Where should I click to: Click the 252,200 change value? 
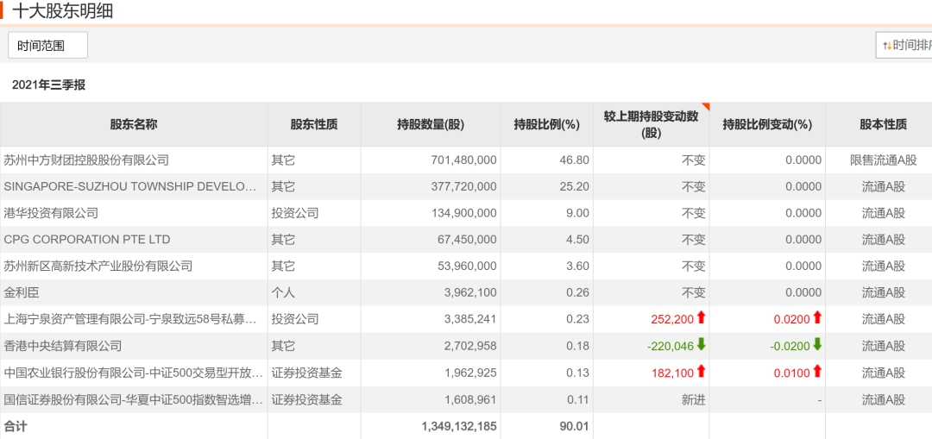tap(672, 319)
